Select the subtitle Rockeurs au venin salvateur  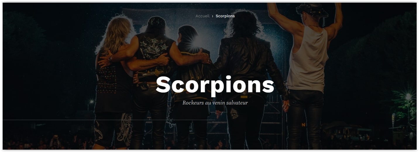215,103
